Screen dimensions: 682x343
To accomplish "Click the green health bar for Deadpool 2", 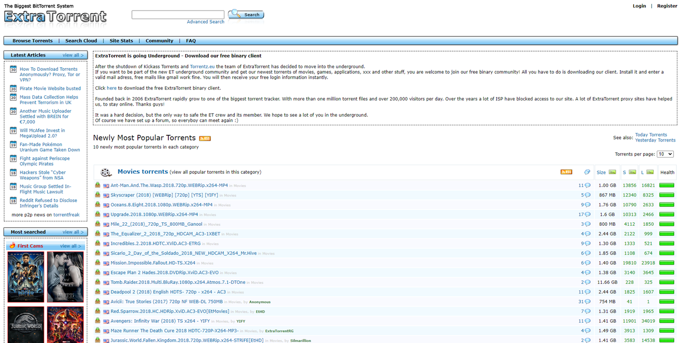I will pos(667,291).
